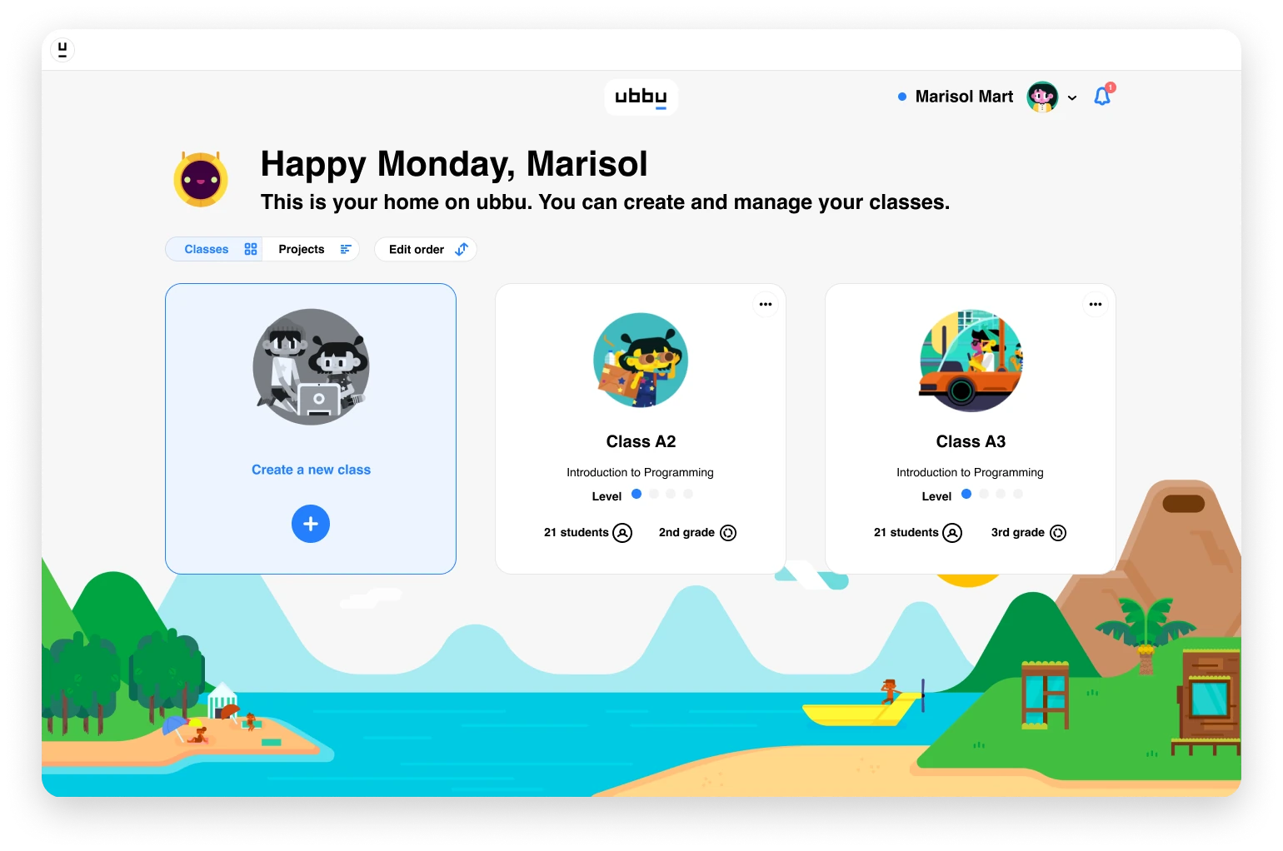Click the Create a new class link

pos(311,470)
